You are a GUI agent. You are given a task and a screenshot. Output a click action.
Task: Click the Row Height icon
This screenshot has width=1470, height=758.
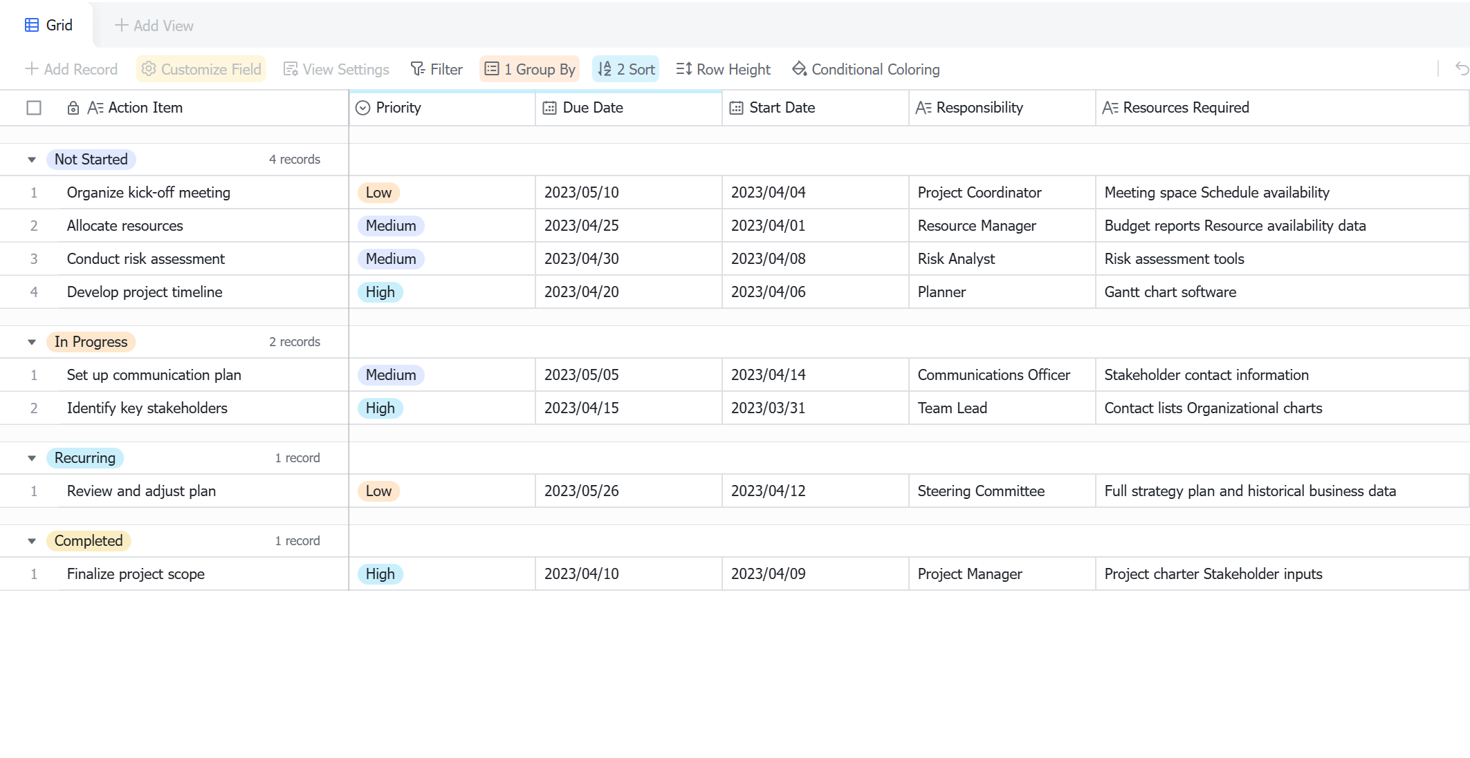pyautogui.click(x=684, y=69)
